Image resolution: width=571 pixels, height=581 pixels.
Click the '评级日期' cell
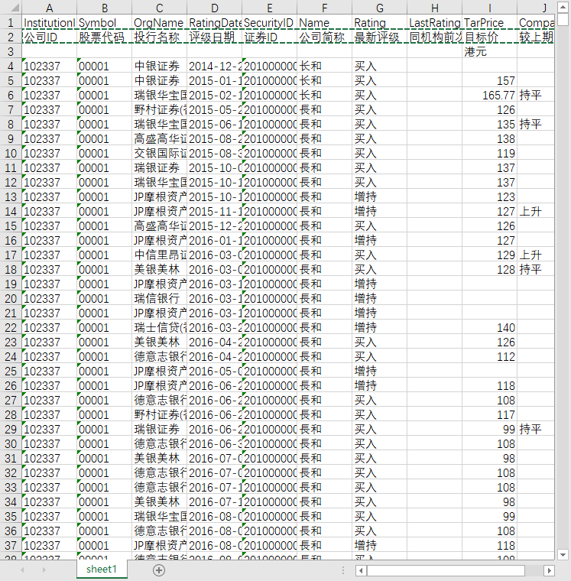[214, 37]
